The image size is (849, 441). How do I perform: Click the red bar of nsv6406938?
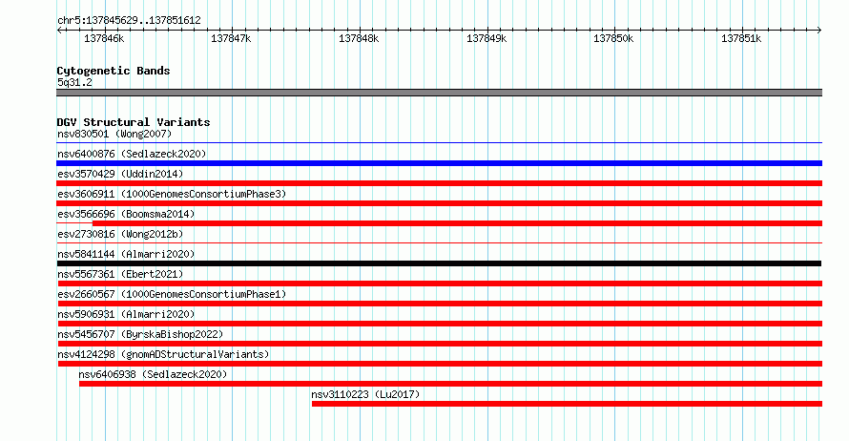pos(450,384)
